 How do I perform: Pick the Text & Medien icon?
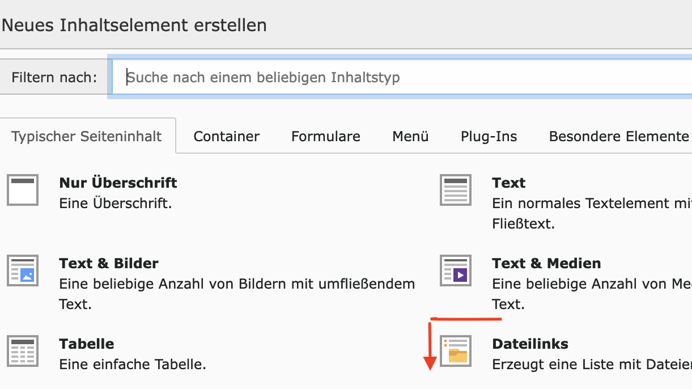coord(456,270)
